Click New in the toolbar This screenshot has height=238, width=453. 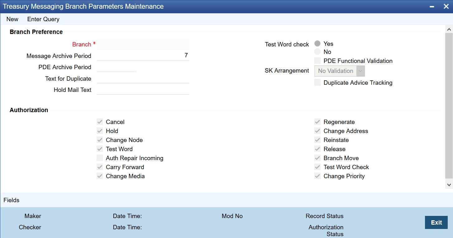point(12,19)
